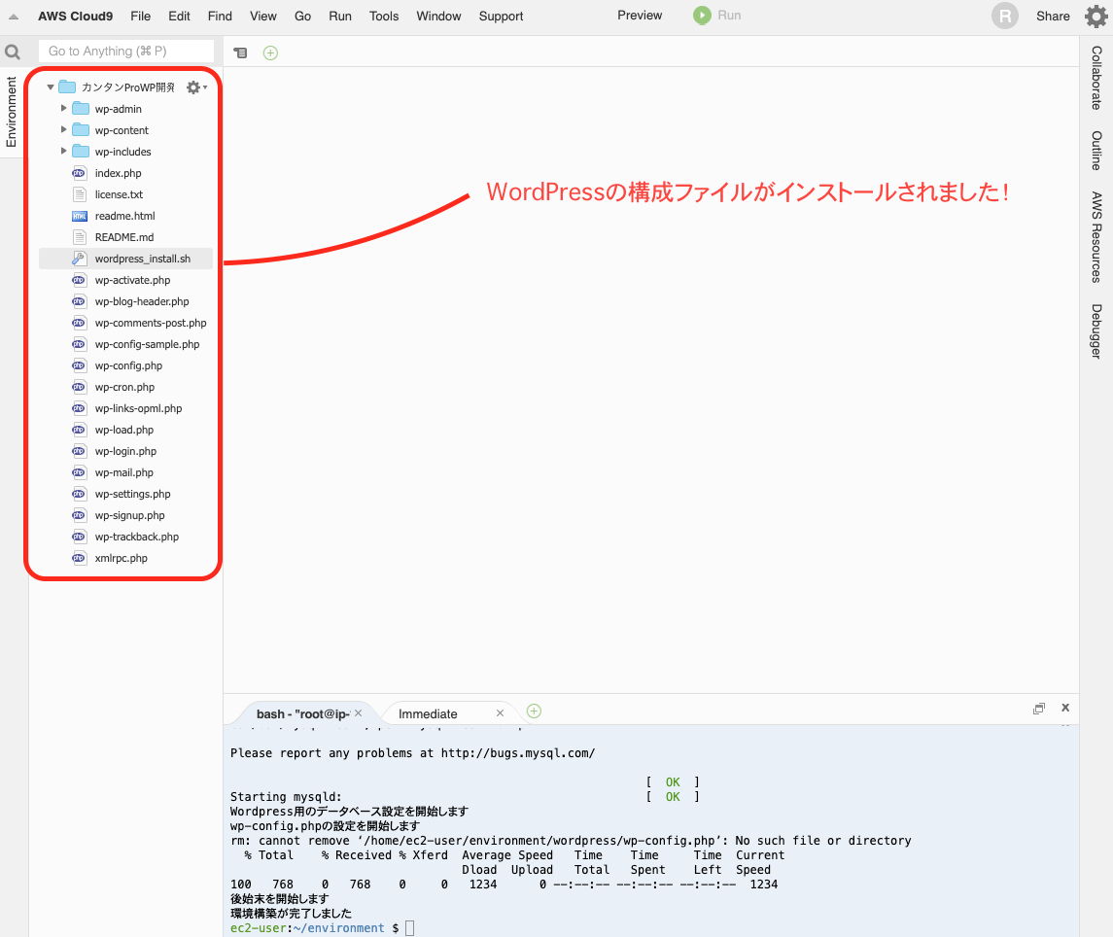Click the wp-content folder icon
Screen dimensions: 1113x937
(x=81, y=130)
